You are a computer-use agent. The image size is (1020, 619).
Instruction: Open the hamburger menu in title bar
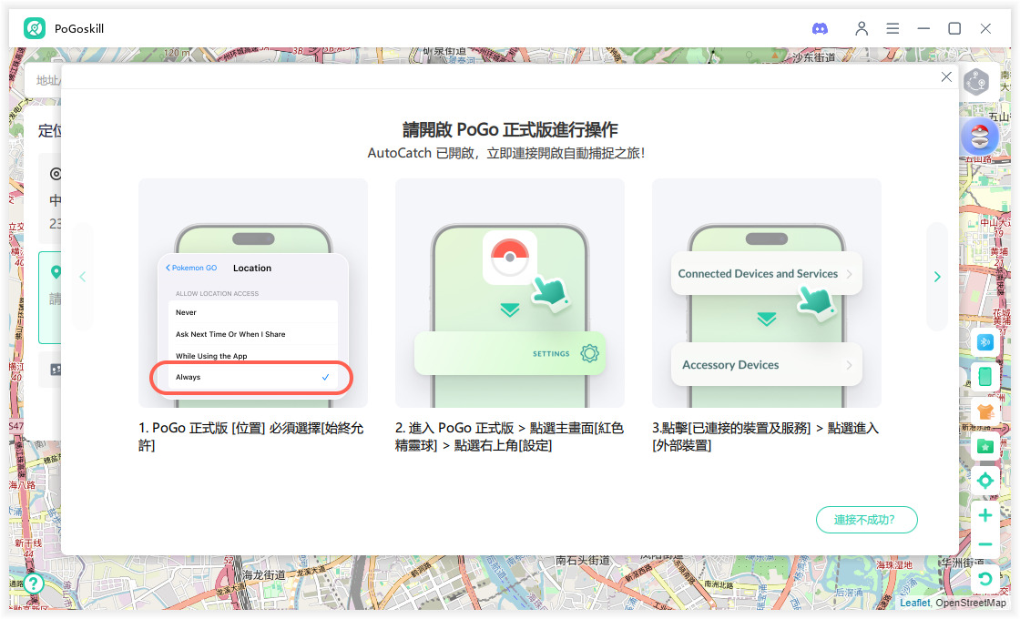[x=892, y=28]
